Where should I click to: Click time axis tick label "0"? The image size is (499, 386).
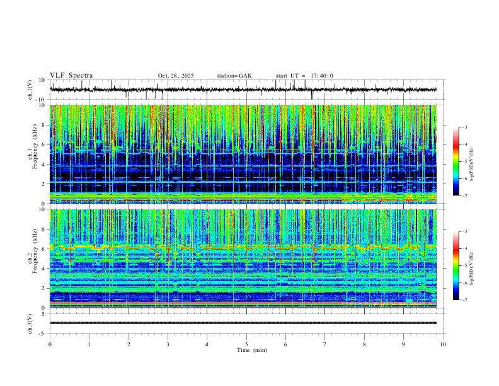tap(50, 344)
